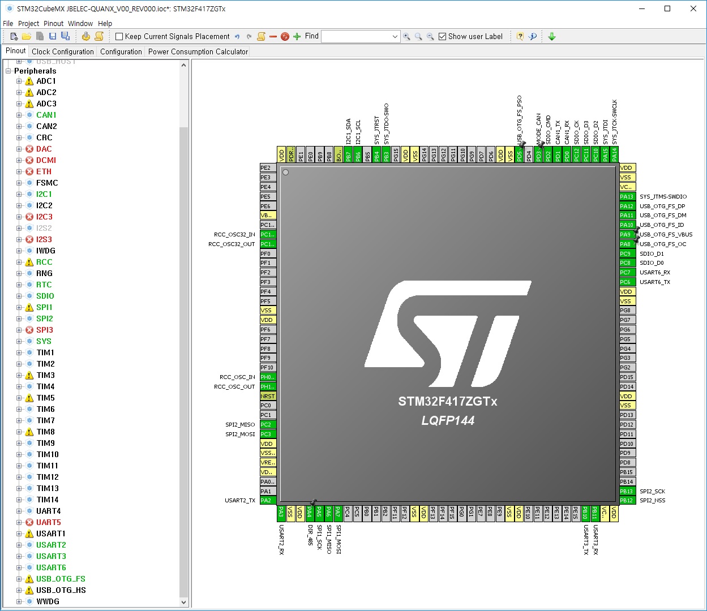Image resolution: width=707 pixels, height=611 pixels.
Task: Toggle pin PA9 labeled USB_OTG_FS_VBUS
Action: (x=627, y=234)
